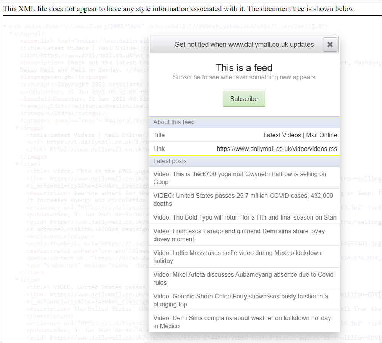Click the closing image tag line
The width and height of the screenshot is (382, 343).
pos(33,157)
